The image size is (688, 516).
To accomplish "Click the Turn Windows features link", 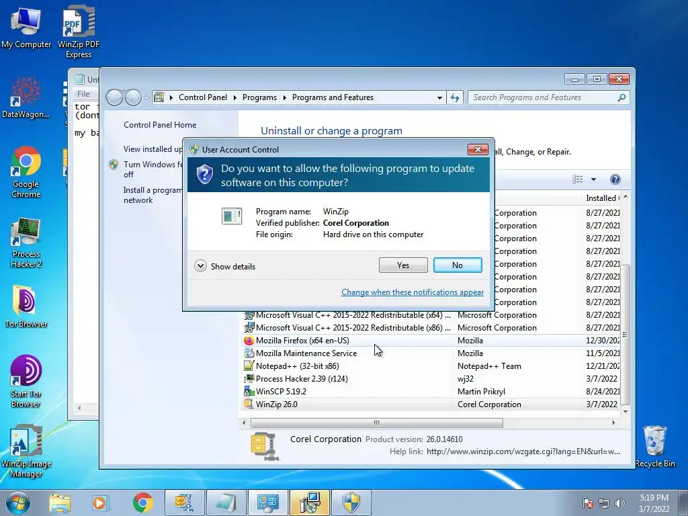I will (153, 169).
